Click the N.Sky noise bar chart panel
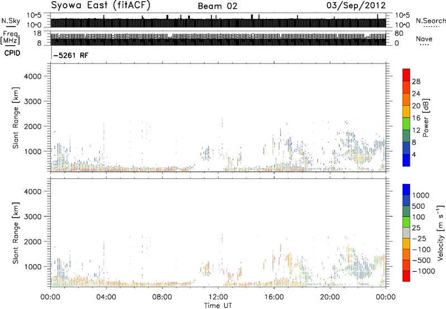Viewport: 446px width, 309px height. [x=218, y=21]
